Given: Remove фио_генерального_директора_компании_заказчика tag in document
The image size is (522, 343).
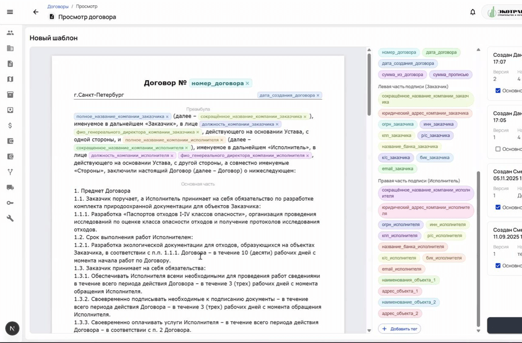Looking at the screenshot, I should tap(197, 132).
